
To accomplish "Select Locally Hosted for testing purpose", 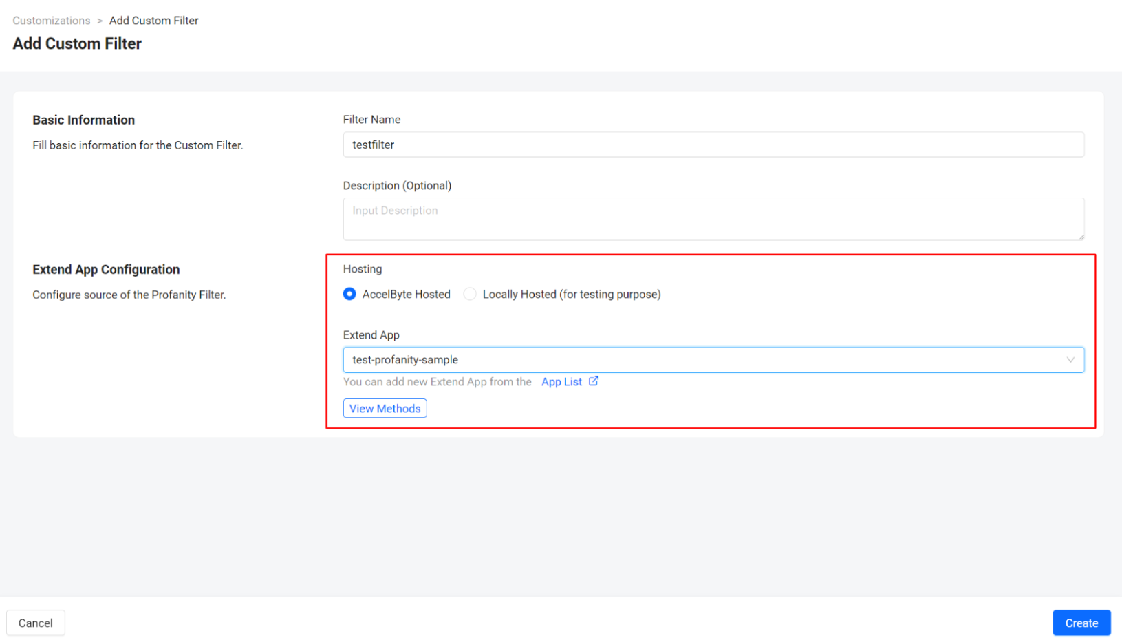I will point(470,294).
